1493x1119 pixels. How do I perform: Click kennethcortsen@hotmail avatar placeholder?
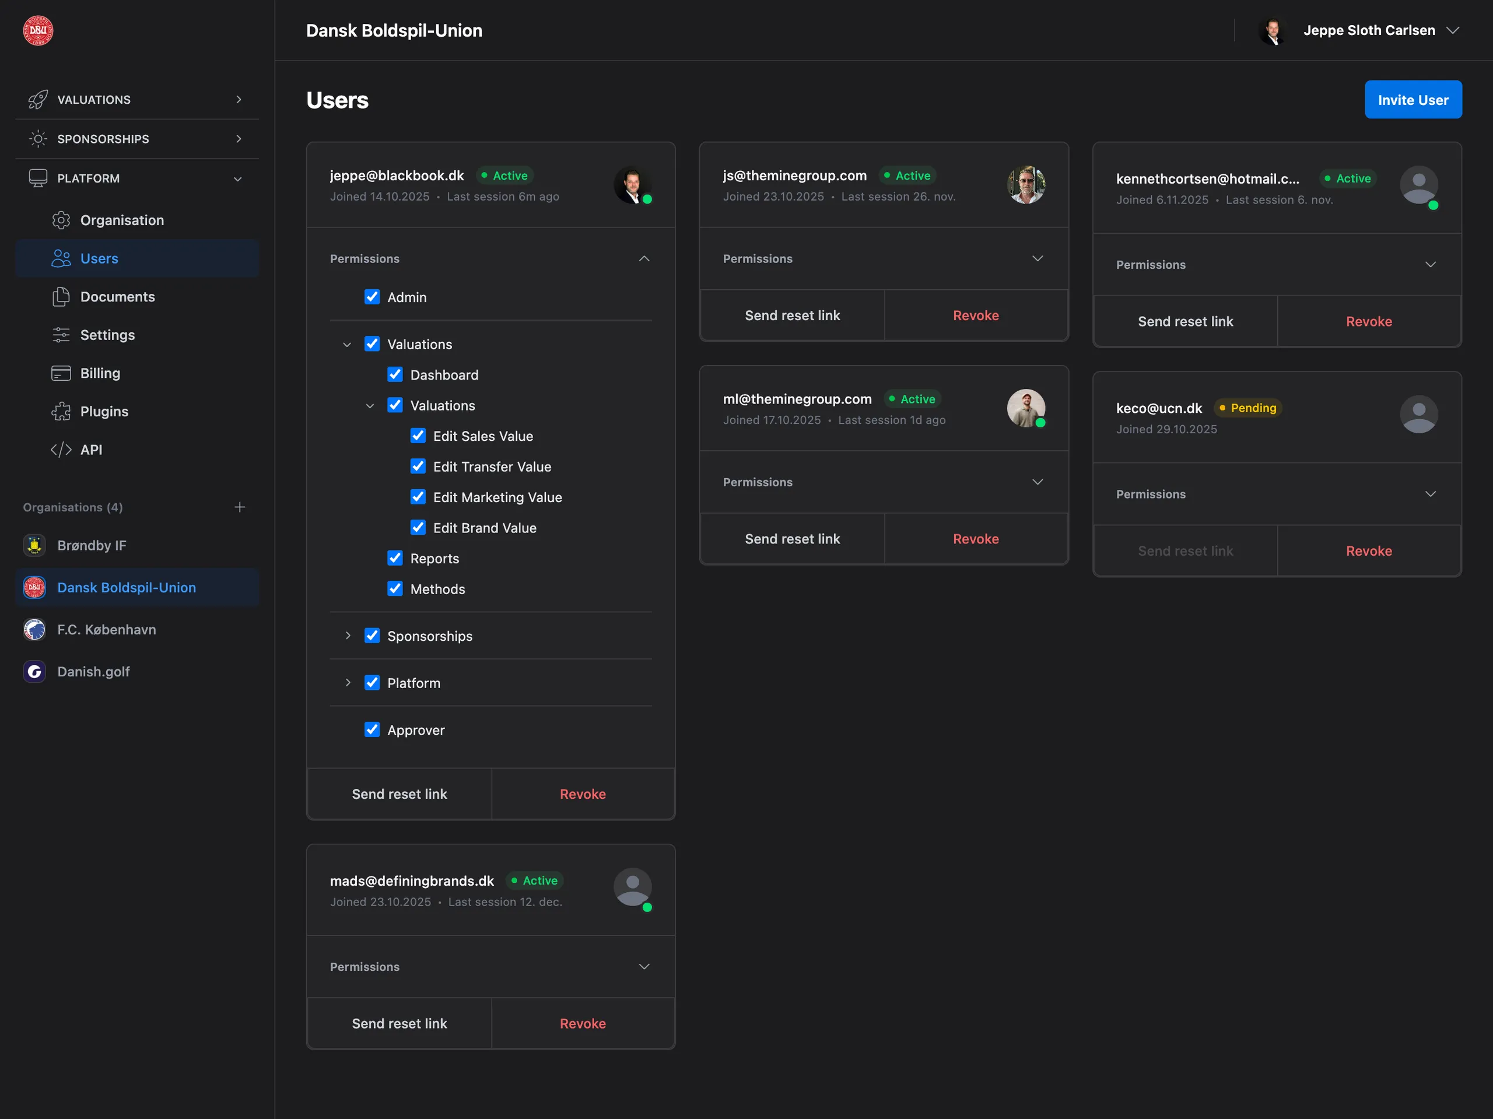pyautogui.click(x=1419, y=185)
